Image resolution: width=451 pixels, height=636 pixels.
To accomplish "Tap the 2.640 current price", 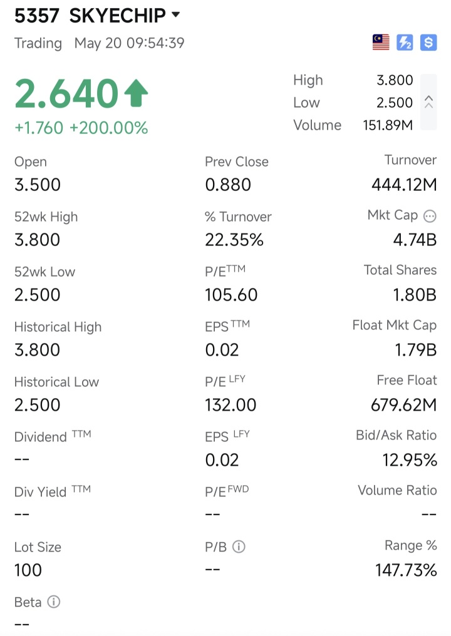I will 66,94.
